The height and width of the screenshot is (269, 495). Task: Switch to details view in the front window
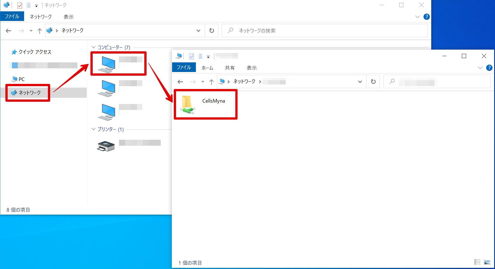pos(477,262)
